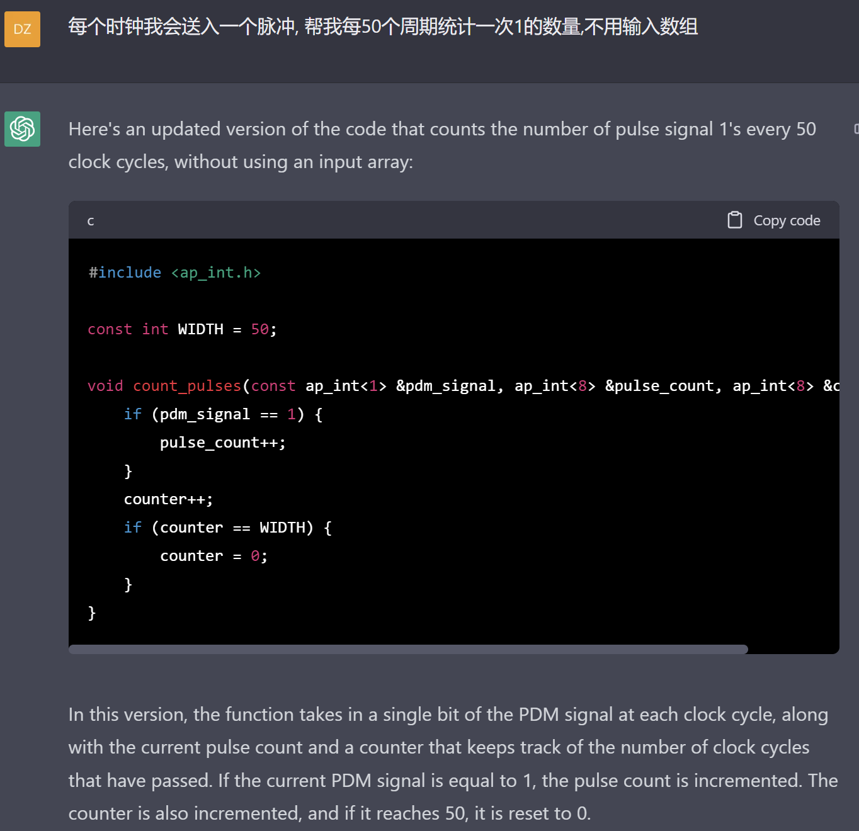Click the "counter++;" statement

[168, 499]
